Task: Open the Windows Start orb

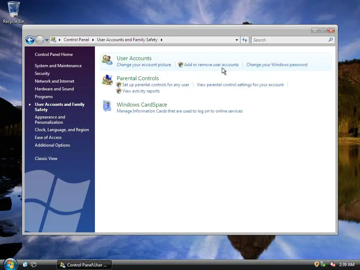Action: [10, 264]
